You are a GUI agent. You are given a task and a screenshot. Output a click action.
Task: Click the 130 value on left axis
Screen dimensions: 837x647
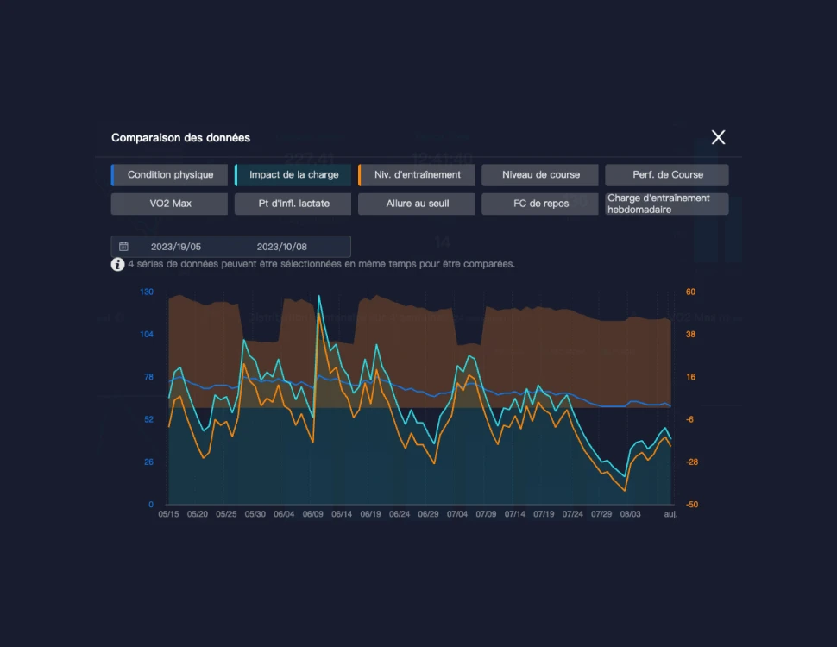(147, 292)
